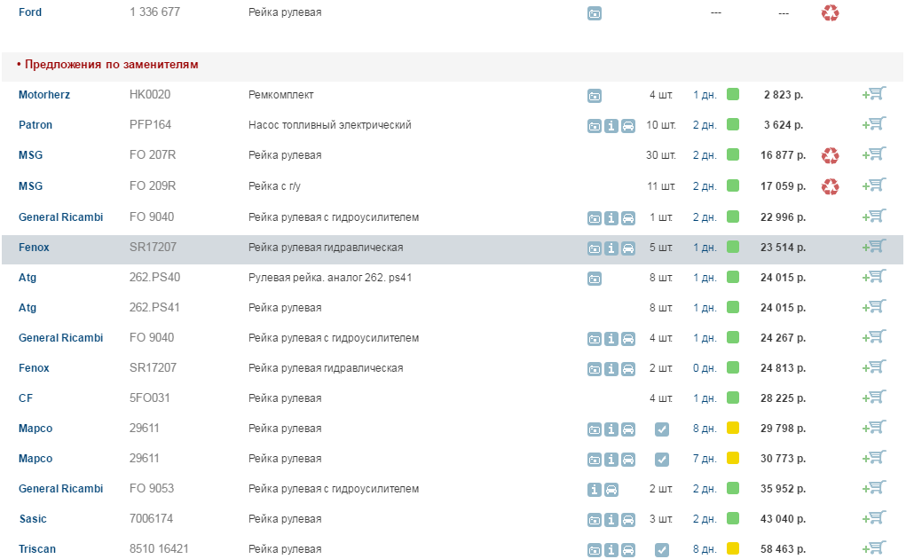
Task: Show info icon for Sasic 7006174
Action: click(611, 520)
